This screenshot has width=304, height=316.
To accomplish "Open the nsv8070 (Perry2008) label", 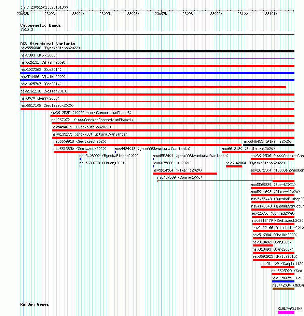I will 40,98.
